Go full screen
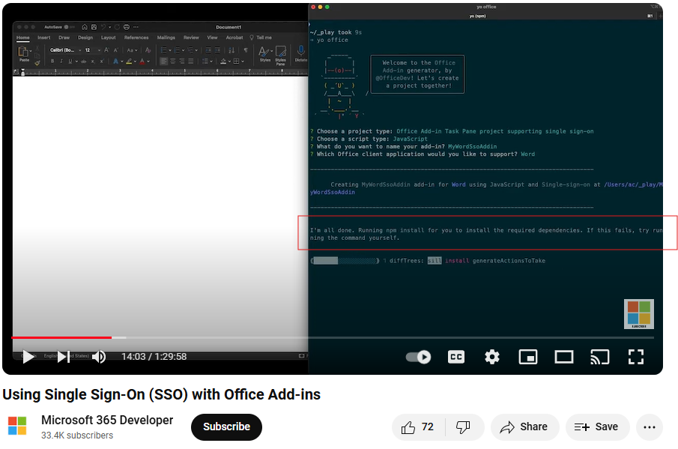 coord(636,357)
